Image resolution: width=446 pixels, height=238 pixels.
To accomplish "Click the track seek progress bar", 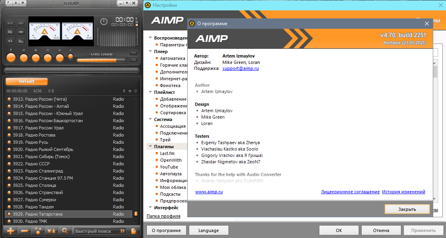I will [x=72, y=70].
